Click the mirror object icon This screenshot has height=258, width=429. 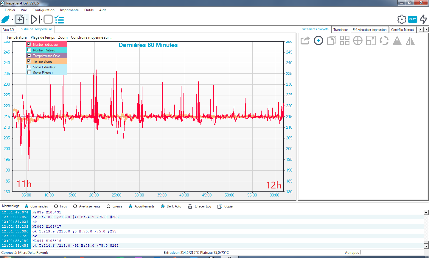410,40
